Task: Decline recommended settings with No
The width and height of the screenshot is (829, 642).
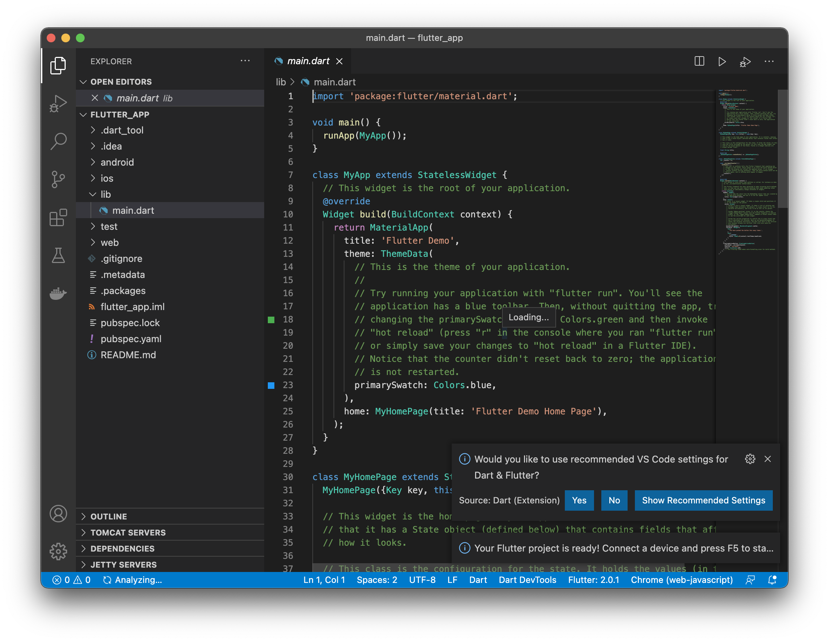Action: [614, 500]
